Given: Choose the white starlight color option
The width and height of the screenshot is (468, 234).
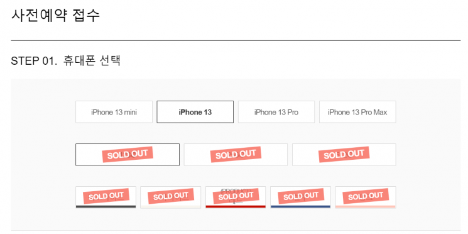Looking at the screenshot, I should pyautogui.click(x=171, y=198).
